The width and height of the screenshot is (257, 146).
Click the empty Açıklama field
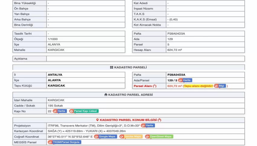145,59
